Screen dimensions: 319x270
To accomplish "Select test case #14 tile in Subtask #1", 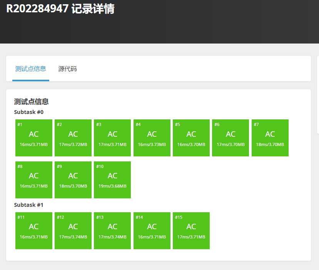I will pyautogui.click(x=152, y=230).
